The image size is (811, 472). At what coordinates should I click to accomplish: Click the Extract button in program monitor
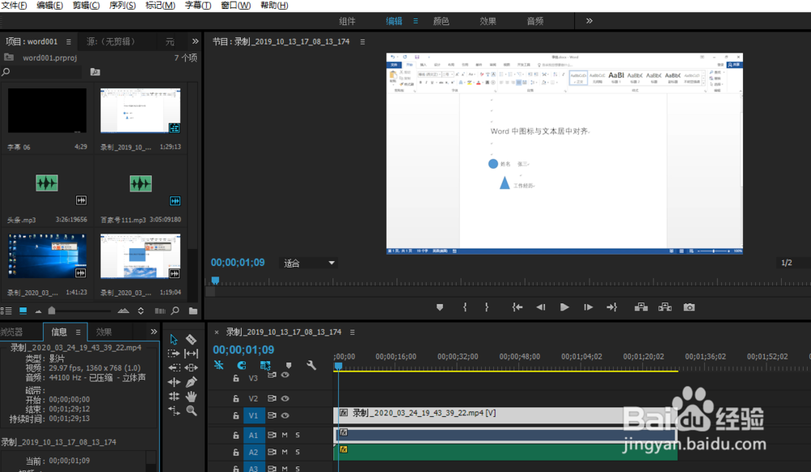[665, 307]
